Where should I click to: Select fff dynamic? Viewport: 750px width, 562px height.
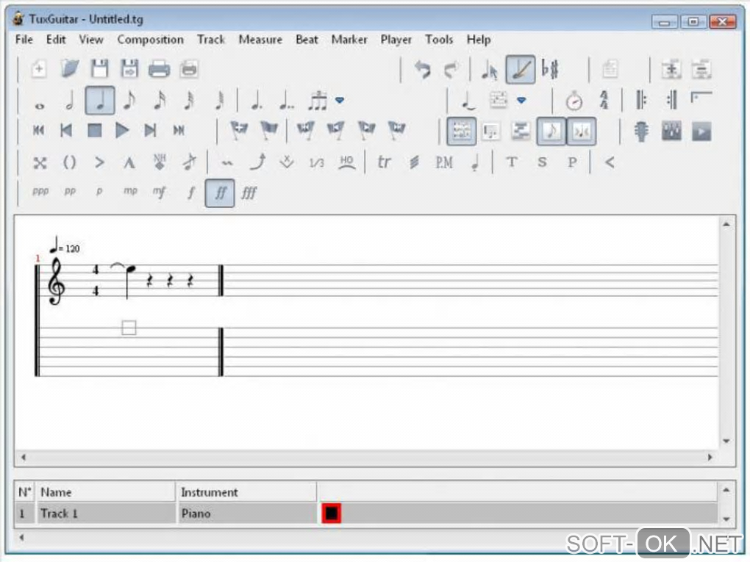pyautogui.click(x=249, y=193)
